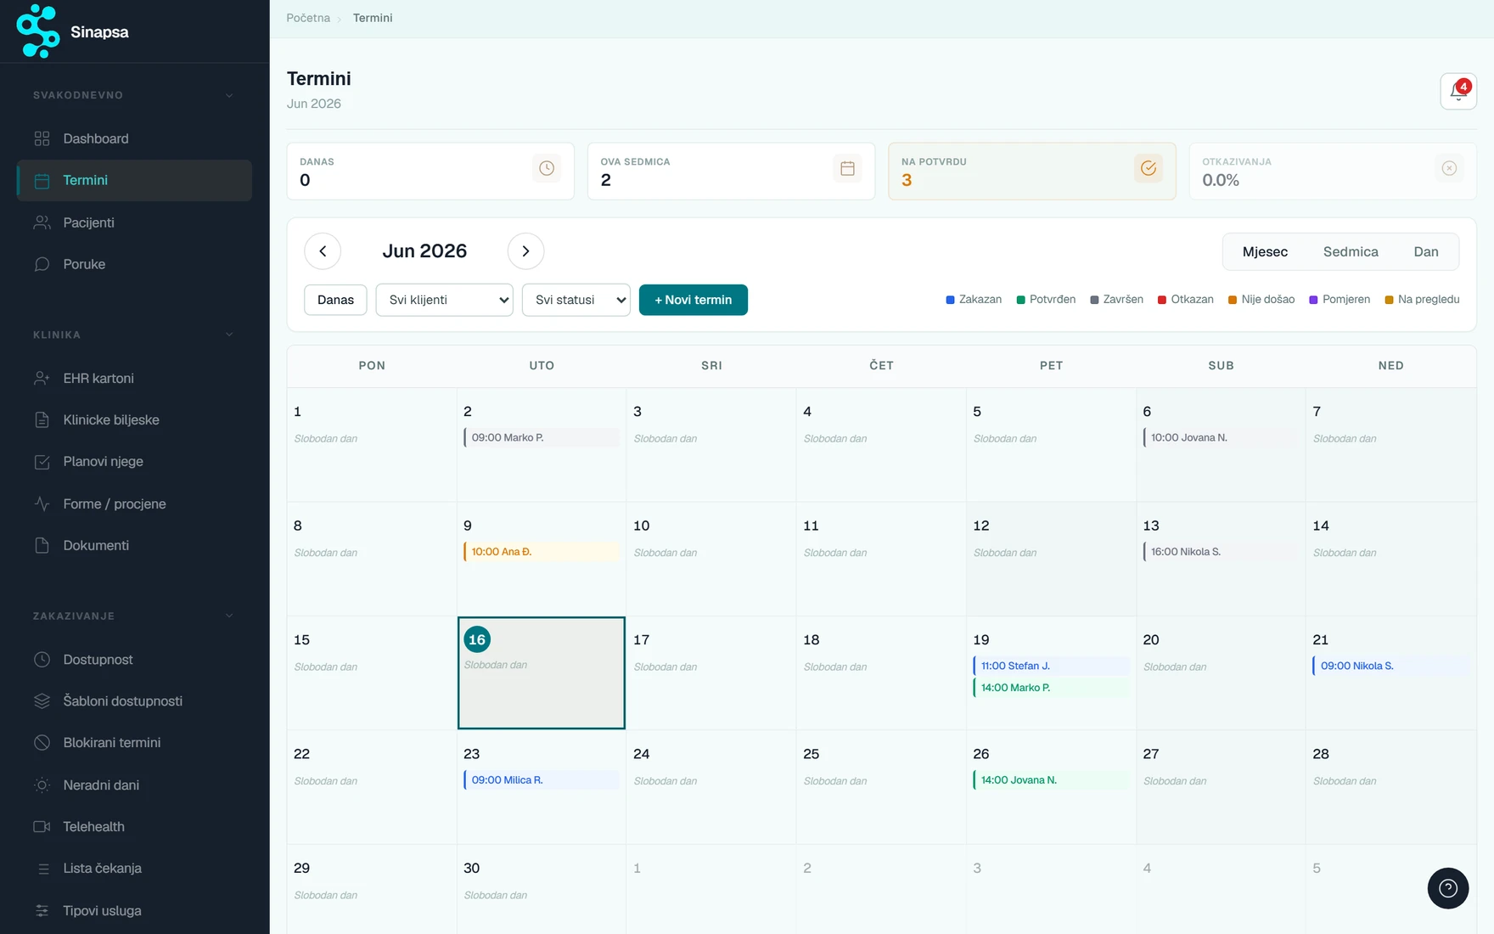Click Zakazan blue legend swatch
The width and height of the screenshot is (1494, 934).
coord(951,300)
